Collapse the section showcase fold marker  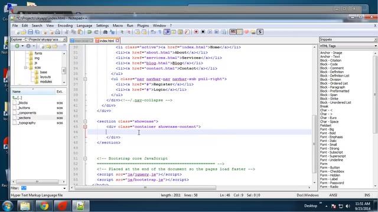point(85,121)
